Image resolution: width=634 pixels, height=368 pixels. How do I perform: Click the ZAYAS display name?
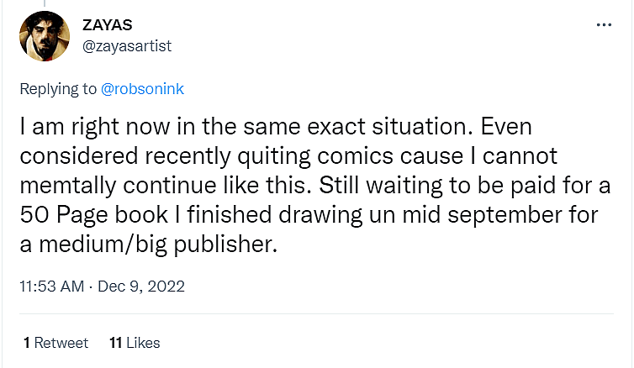[107, 24]
